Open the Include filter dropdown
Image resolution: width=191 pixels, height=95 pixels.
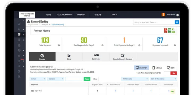point(38,79)
